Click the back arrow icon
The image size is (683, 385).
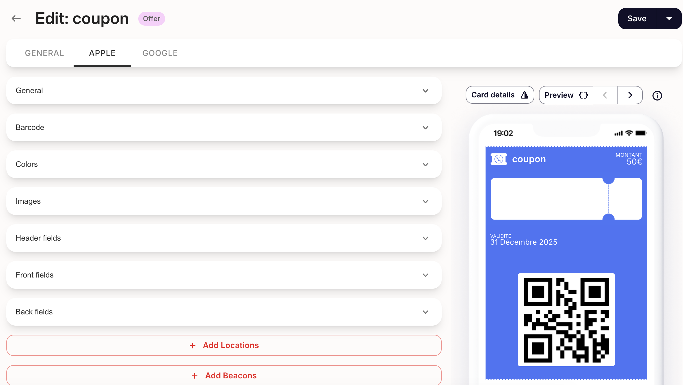pyautogui.click(x=16, y=19)
